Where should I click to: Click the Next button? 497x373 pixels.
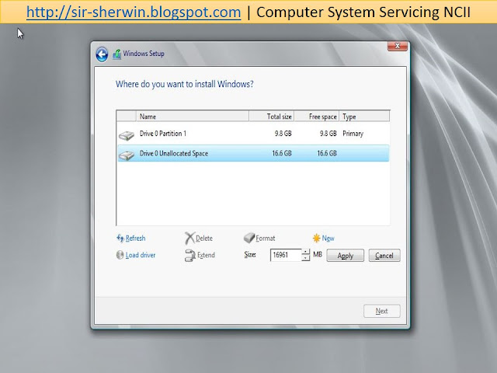381,311
